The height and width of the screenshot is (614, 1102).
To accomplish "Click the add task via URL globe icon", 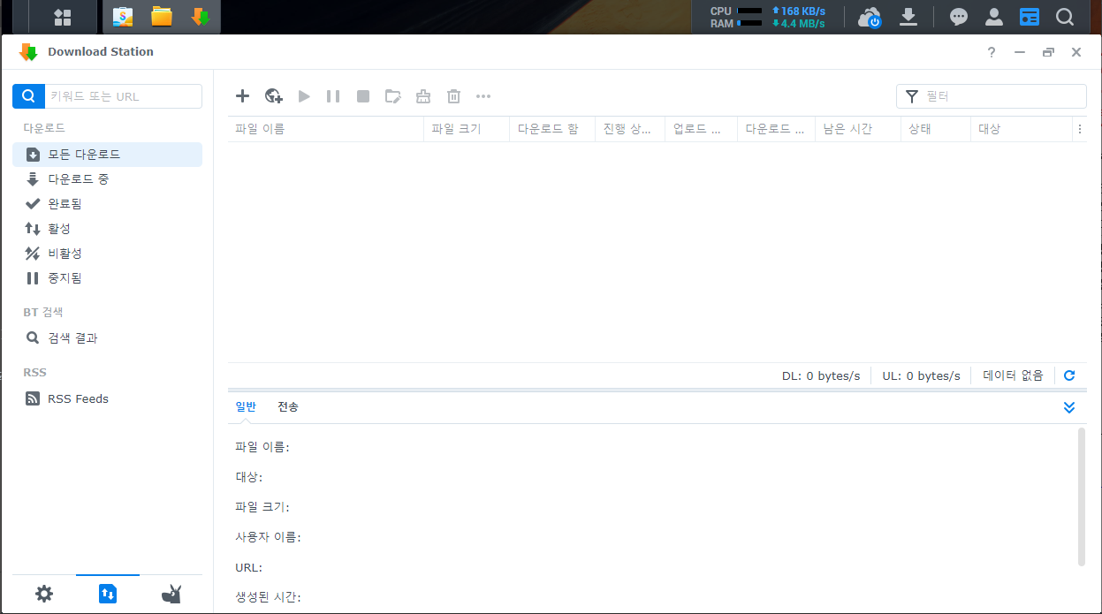I will pos(274,96).
